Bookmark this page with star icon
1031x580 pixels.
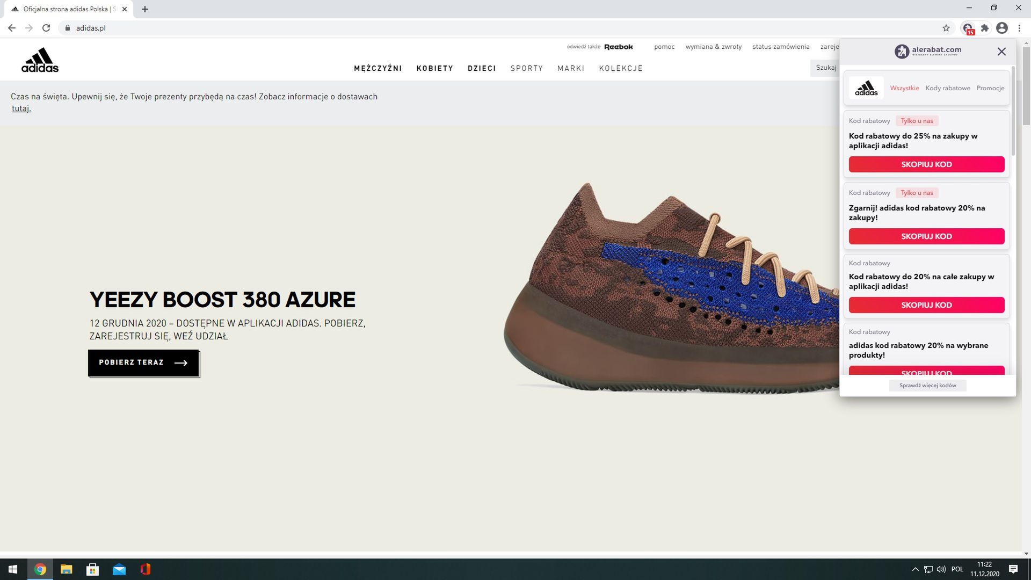(946, 28)
